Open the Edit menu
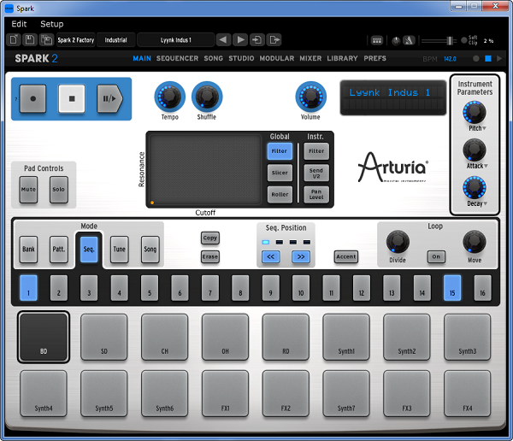 [19, 24]
